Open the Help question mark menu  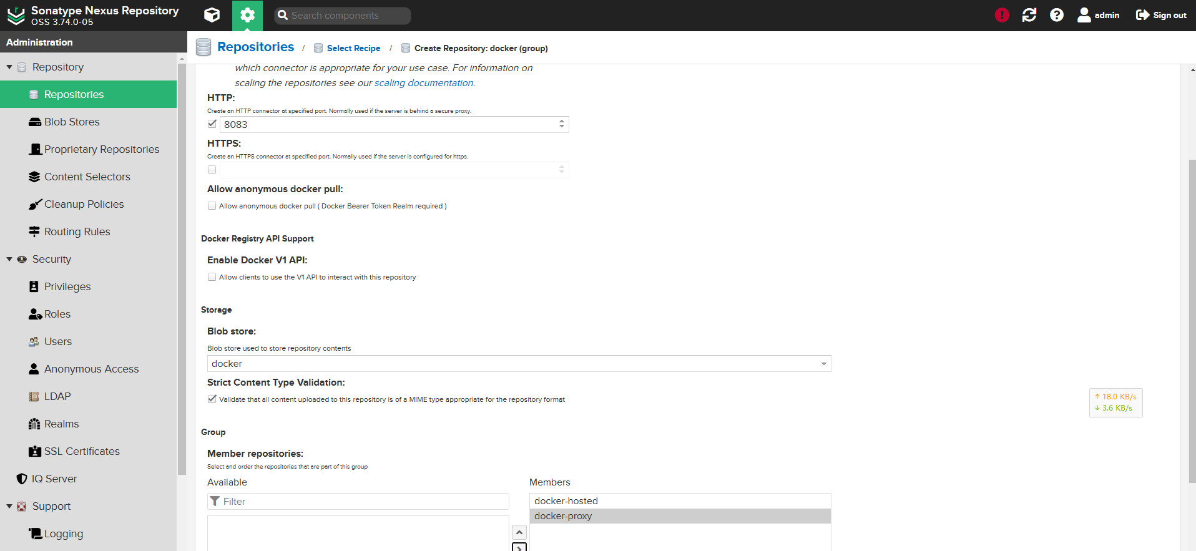tap(1057, 15)
